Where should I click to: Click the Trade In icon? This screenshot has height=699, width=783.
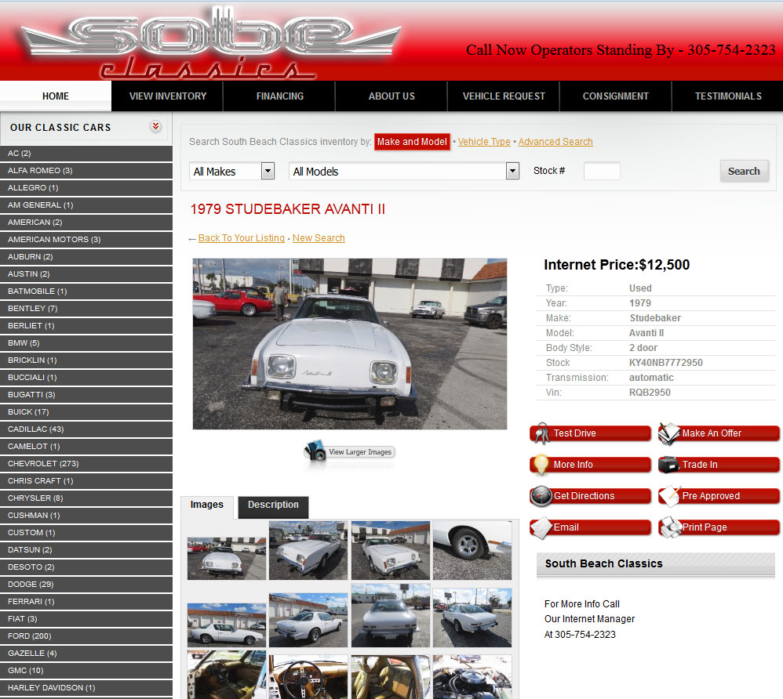tap(668, 465)
